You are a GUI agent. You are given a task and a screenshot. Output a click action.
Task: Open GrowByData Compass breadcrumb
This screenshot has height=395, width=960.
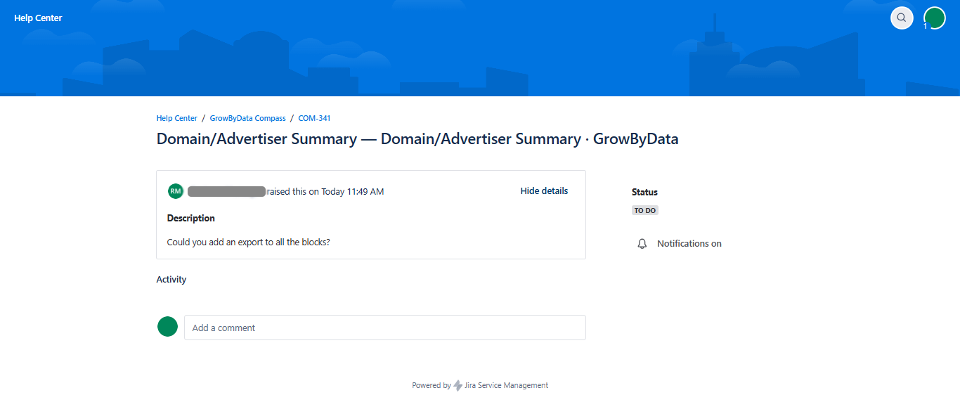(248, 118)
